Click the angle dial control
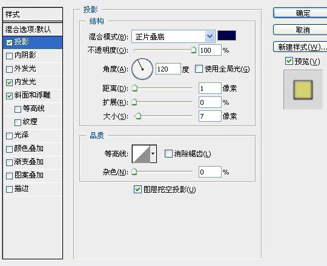 (142, 69)
